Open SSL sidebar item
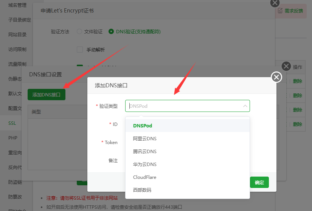 [x=12, y=123]
